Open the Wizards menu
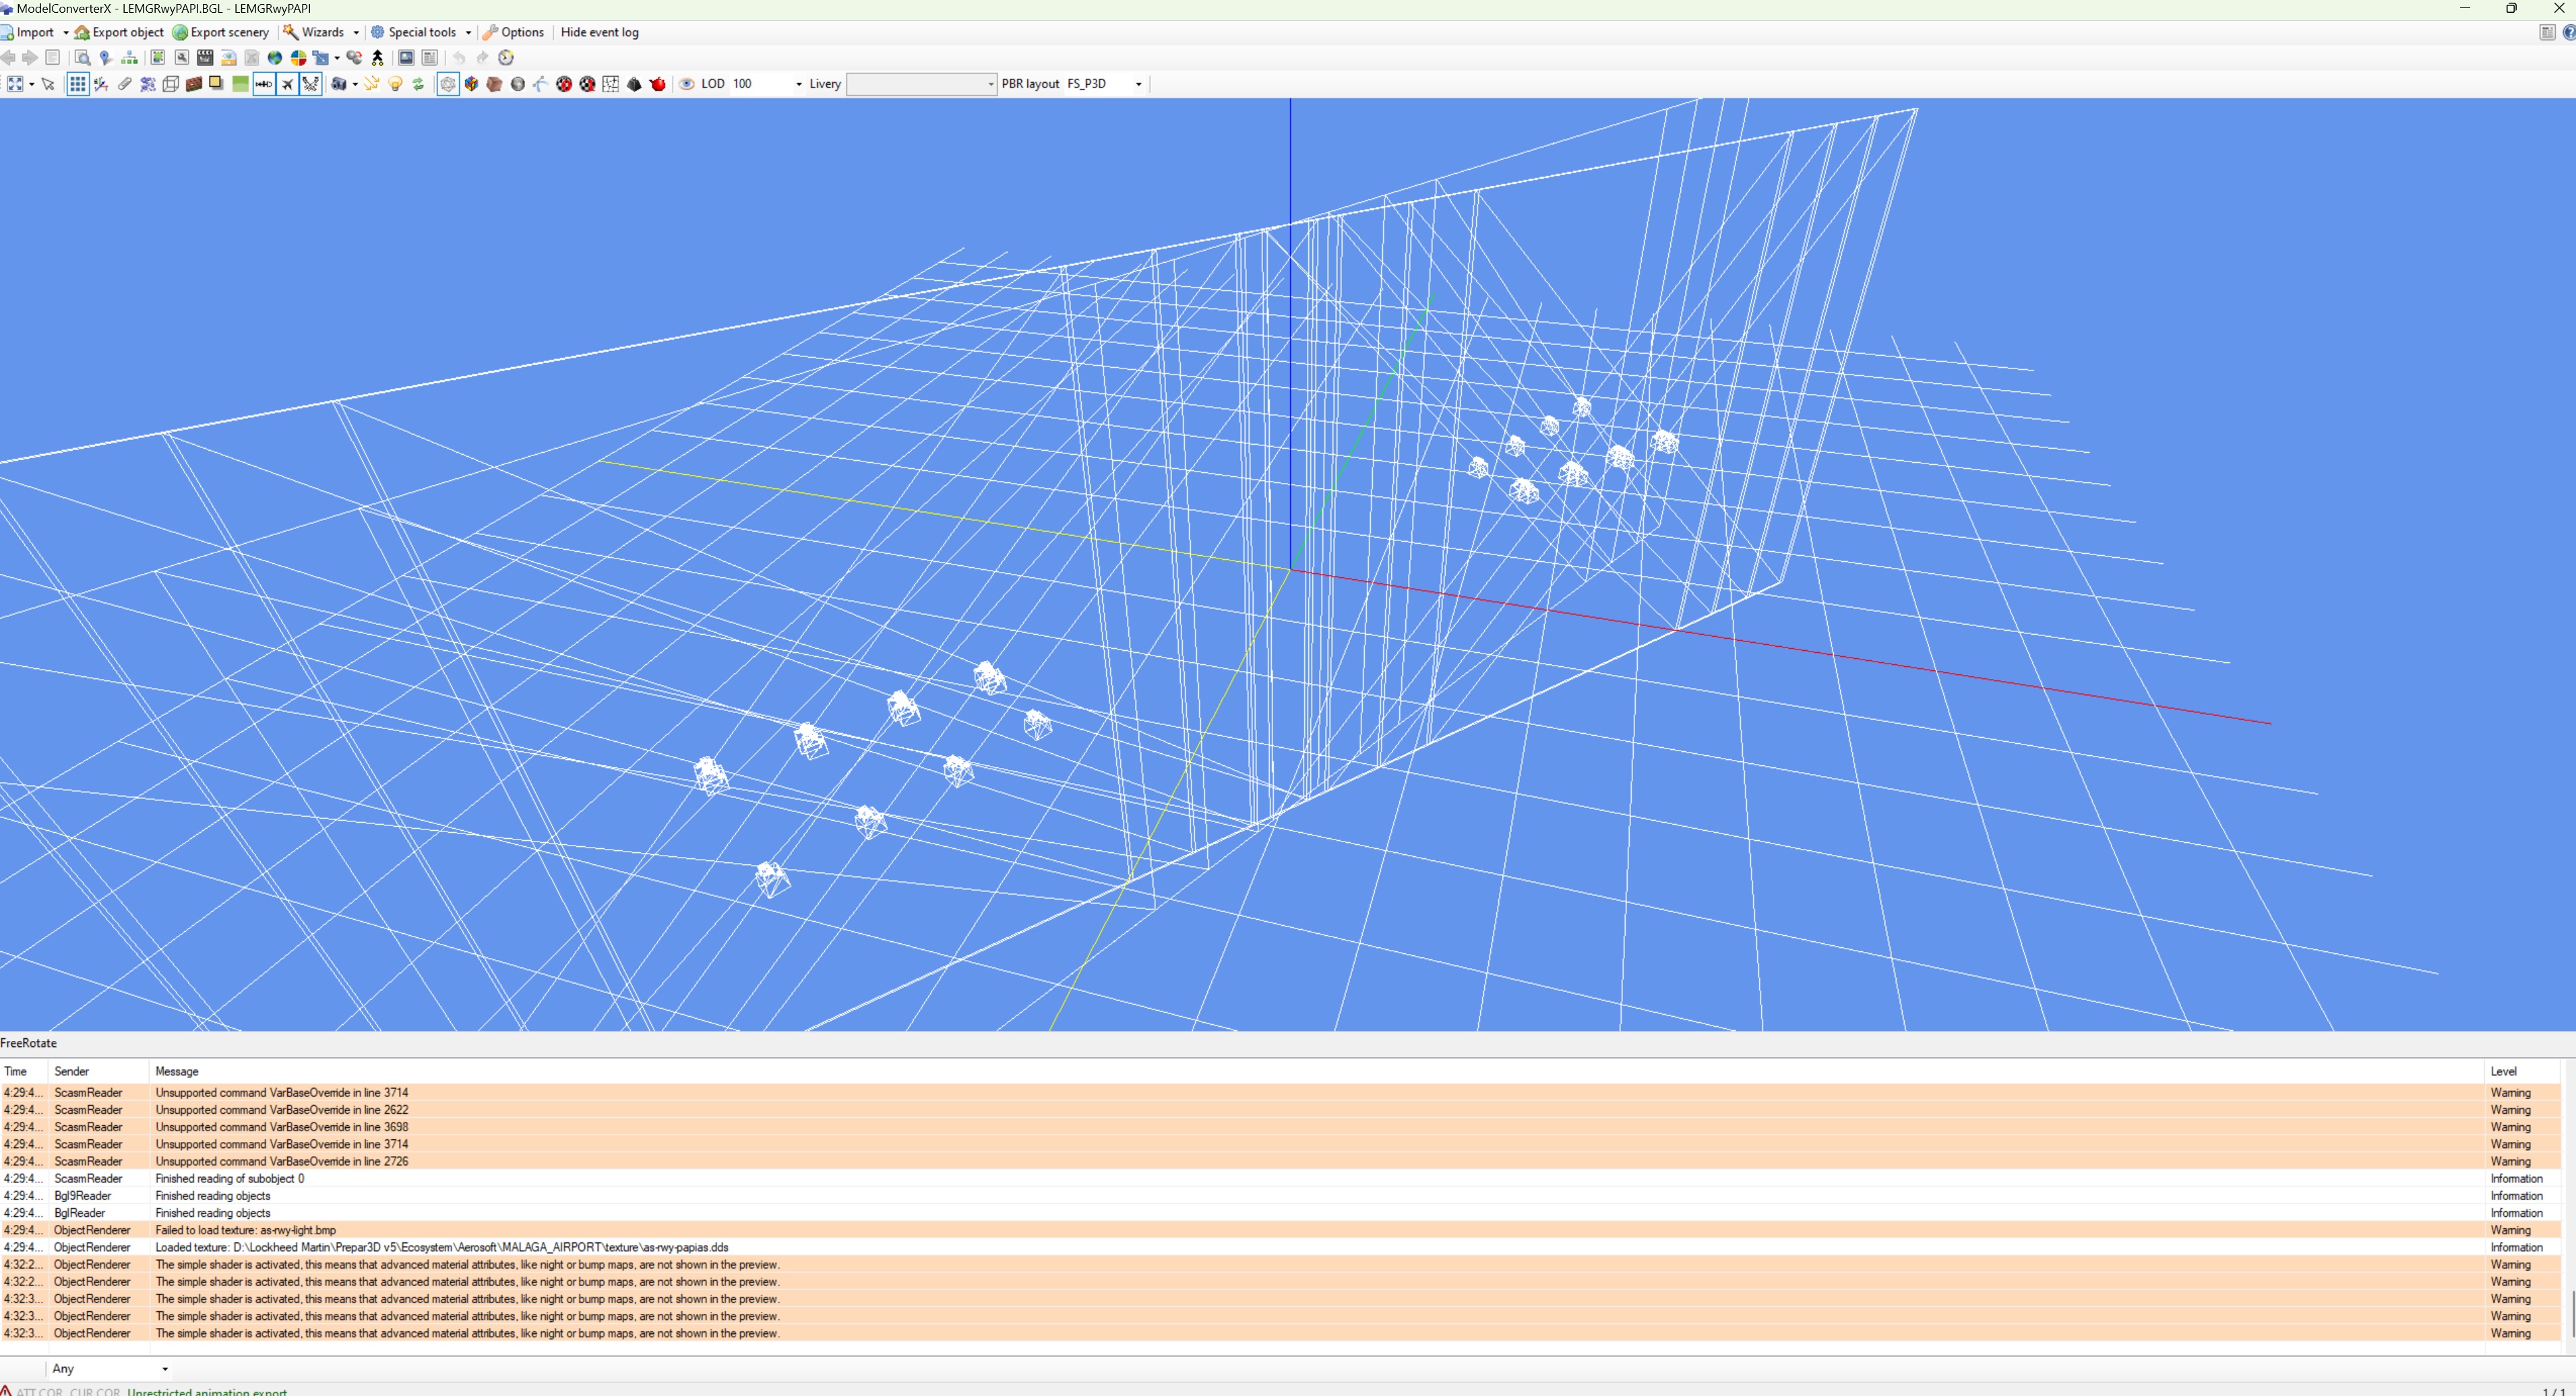 314,32
